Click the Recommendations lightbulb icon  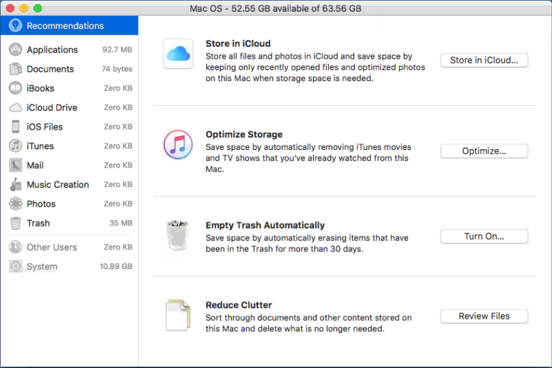point(16,26)
